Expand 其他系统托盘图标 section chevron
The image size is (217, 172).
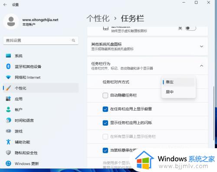tap(201, 46)
